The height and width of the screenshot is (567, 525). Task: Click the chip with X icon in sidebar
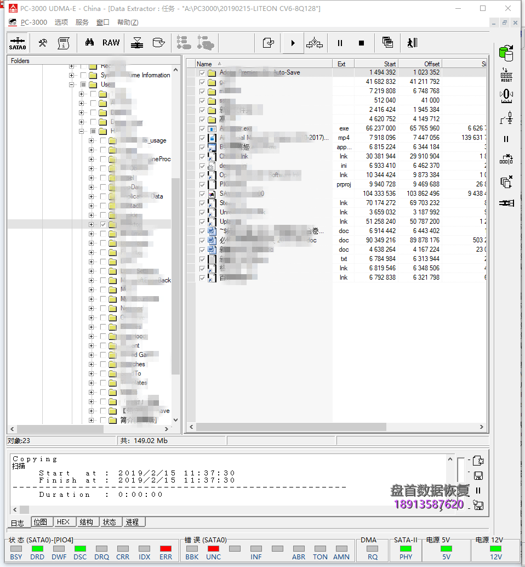tap(506, 182)
